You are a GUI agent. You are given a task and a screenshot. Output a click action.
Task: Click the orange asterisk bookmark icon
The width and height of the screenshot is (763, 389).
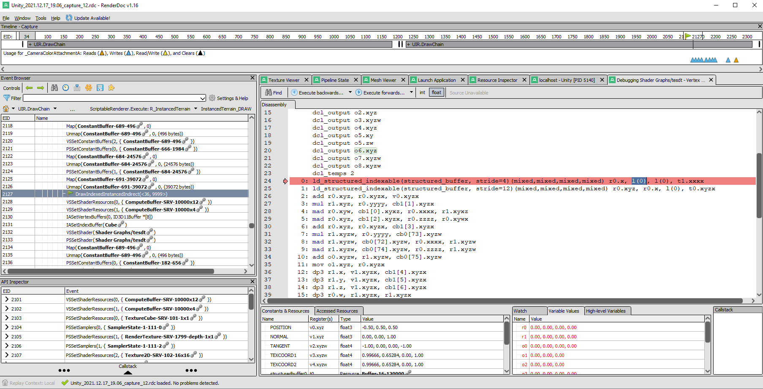click(x=89, y=88)
